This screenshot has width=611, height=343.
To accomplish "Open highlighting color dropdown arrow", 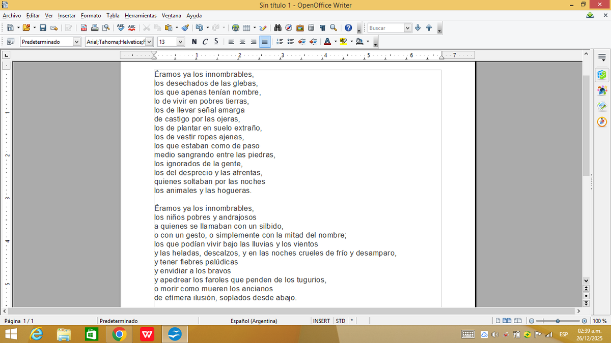I will [351, 42].
